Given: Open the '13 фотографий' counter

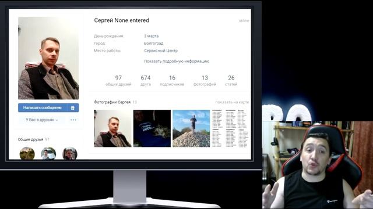Looking at the screenshot, I should tap(205, 81).
